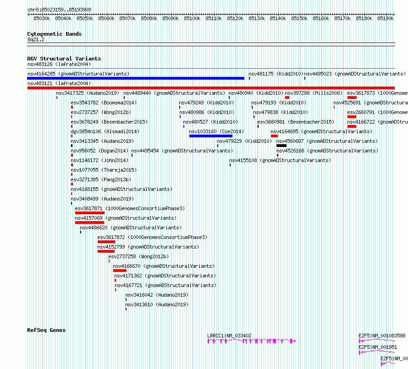Select esv3617872 1000Genomes variant label
408x369 pixels.
point(152,237)
